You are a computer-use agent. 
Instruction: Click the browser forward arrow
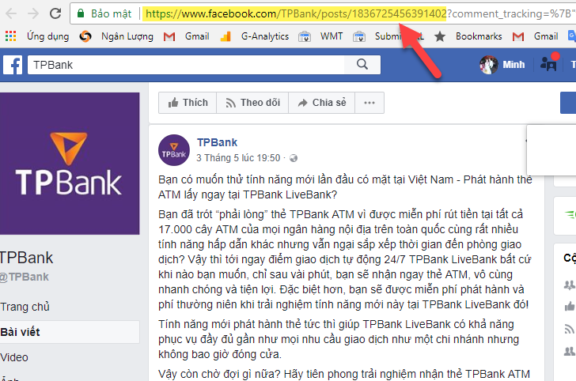(33, 14)
